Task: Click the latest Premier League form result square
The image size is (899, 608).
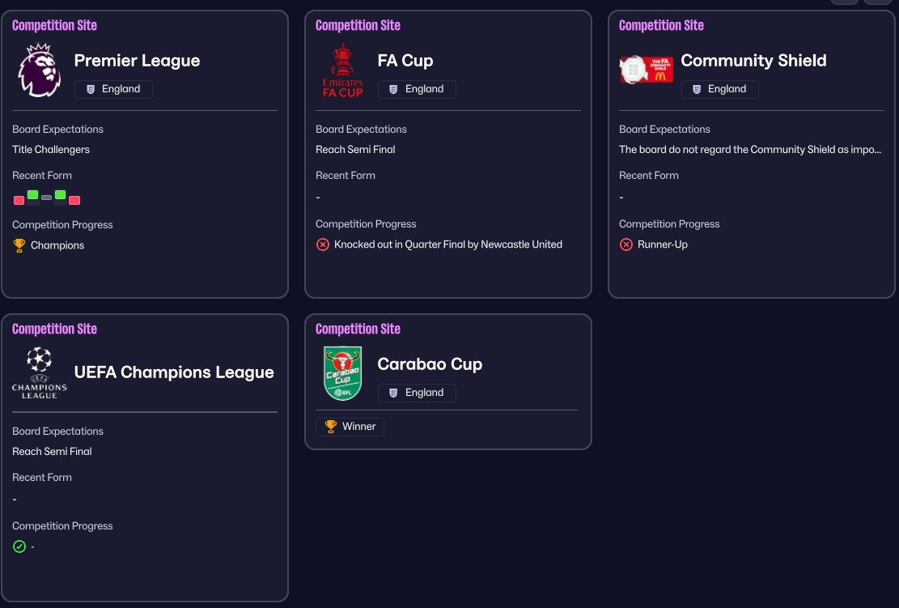Action: [74, 200]
